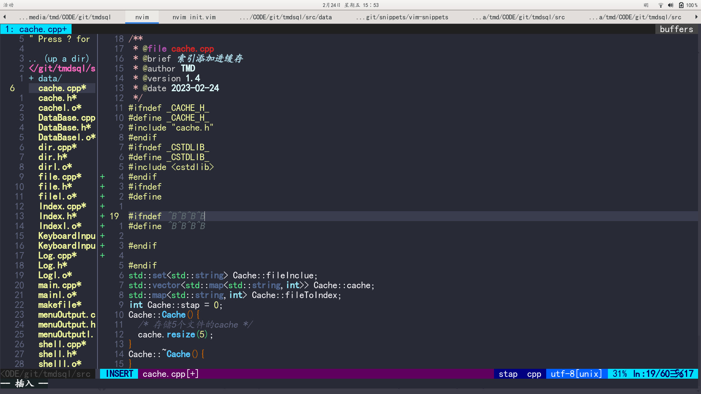This screenshot has height=394, width=701.
Task: Click the buffers label at top right
Action: [x=676, y=29]
